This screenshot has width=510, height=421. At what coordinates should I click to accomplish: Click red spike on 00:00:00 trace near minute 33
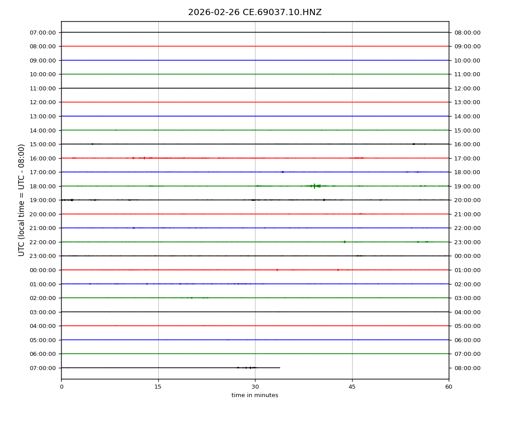pos(277,270)
